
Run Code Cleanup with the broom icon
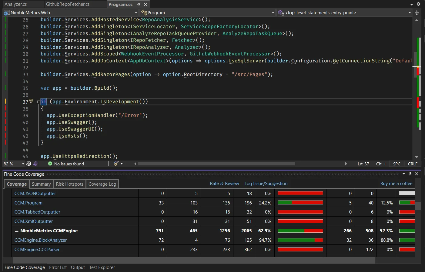tap(116, 164)
